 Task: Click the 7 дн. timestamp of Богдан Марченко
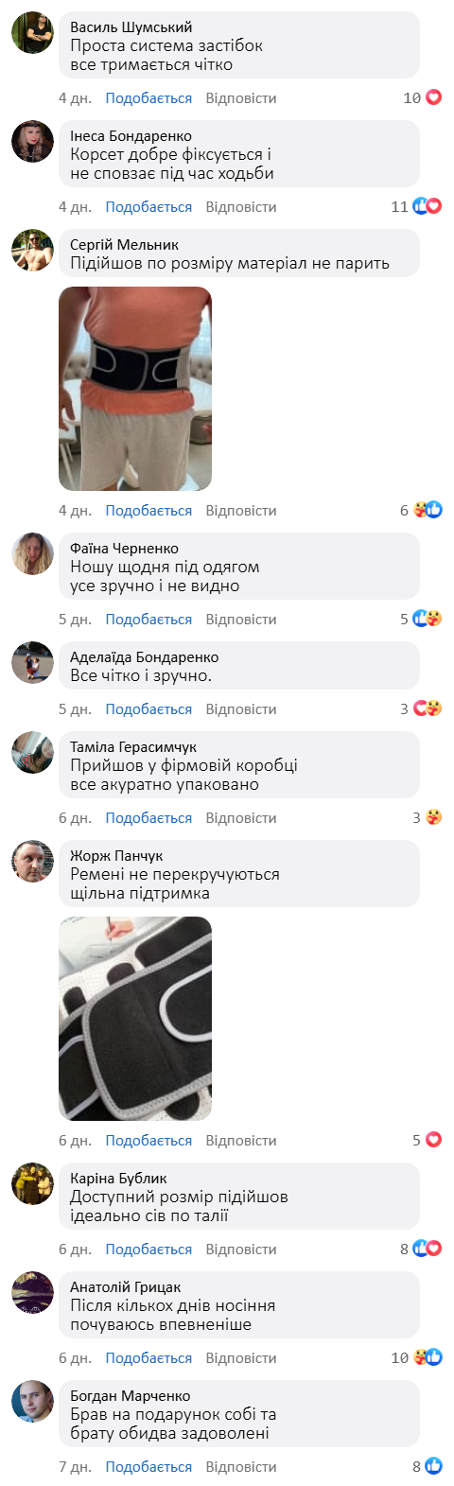pyautogui.click(x=75, y=1467)
